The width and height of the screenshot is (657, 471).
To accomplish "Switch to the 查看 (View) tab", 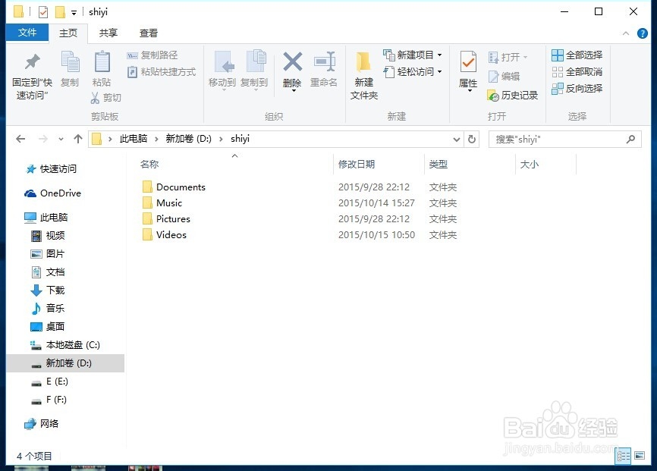I will 148,33.
